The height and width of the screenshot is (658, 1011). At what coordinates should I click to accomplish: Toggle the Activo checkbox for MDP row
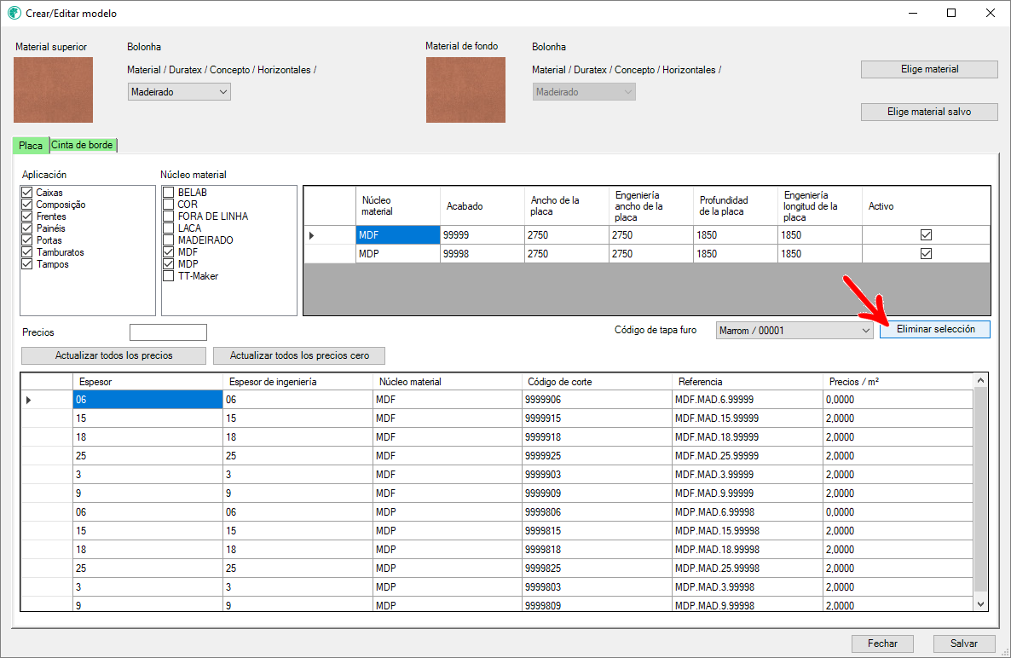click(x=926, y=253)
